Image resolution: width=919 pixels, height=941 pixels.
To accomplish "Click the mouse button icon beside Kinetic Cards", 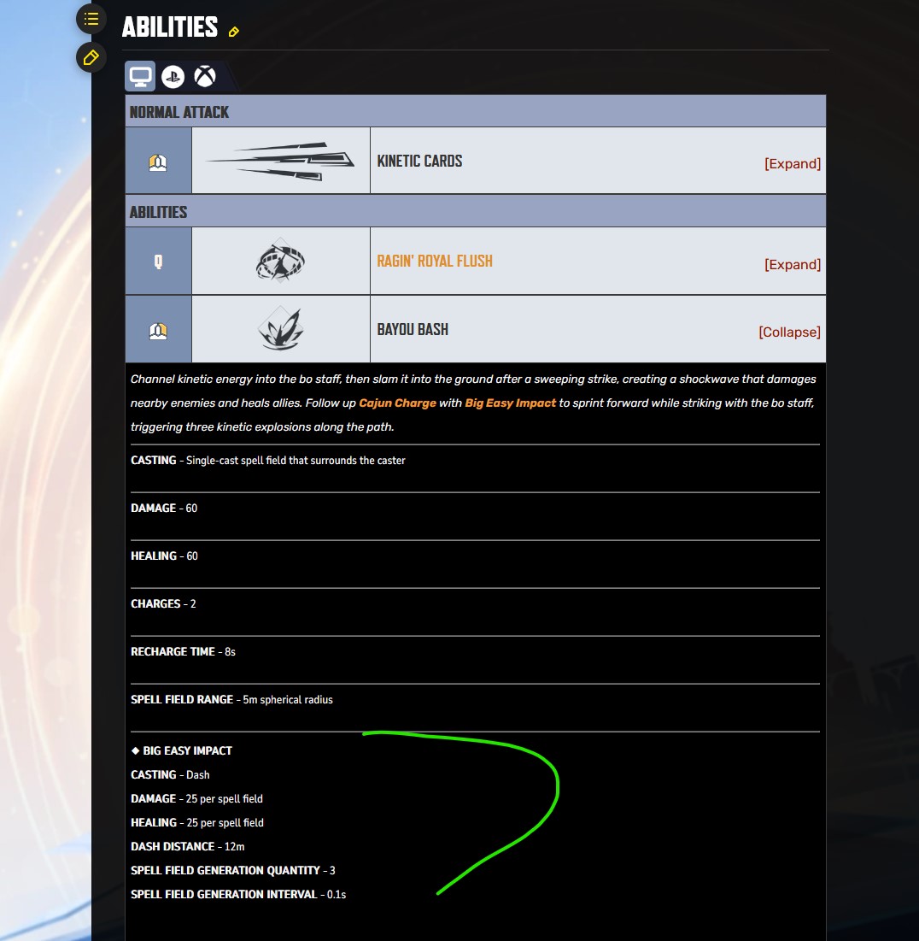I will tap(158, 162).
